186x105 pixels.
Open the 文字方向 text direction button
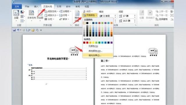(31, 16)
